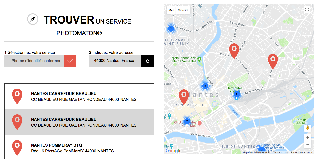The height and width of the screenshot is (164, 318).
Task: Click the black refresh location button
Action: click(148, 61)
